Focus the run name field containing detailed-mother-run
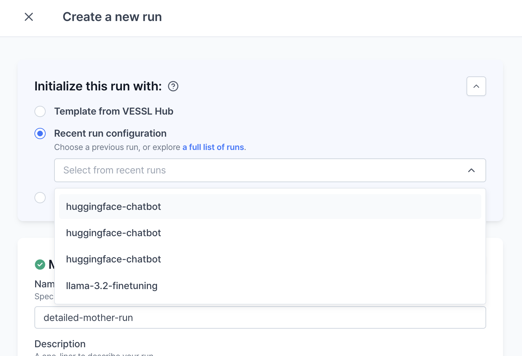The image size is (522, 356). 260,317
